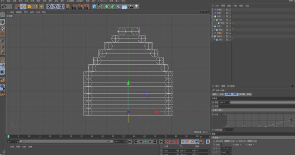Open the transform mode dropdown in attributes
This screenshot has height=155, width=295.
tap(229, 141)
